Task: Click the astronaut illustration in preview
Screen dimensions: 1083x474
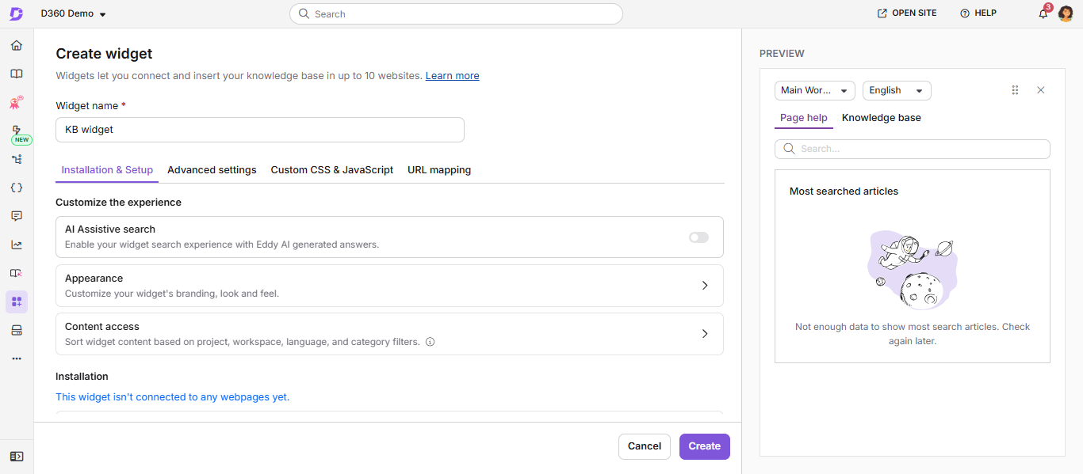Action: (913, 270)
